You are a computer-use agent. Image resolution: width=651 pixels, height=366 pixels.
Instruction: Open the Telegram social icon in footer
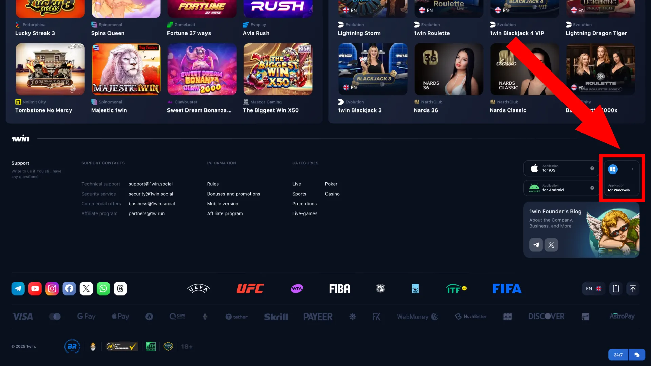click(x=18, y=289)
